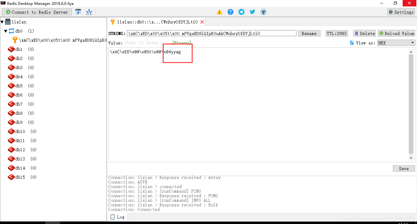Open Settings with the gear button
The height and width of the screenshot is (224, 417).
click(401, 12)
